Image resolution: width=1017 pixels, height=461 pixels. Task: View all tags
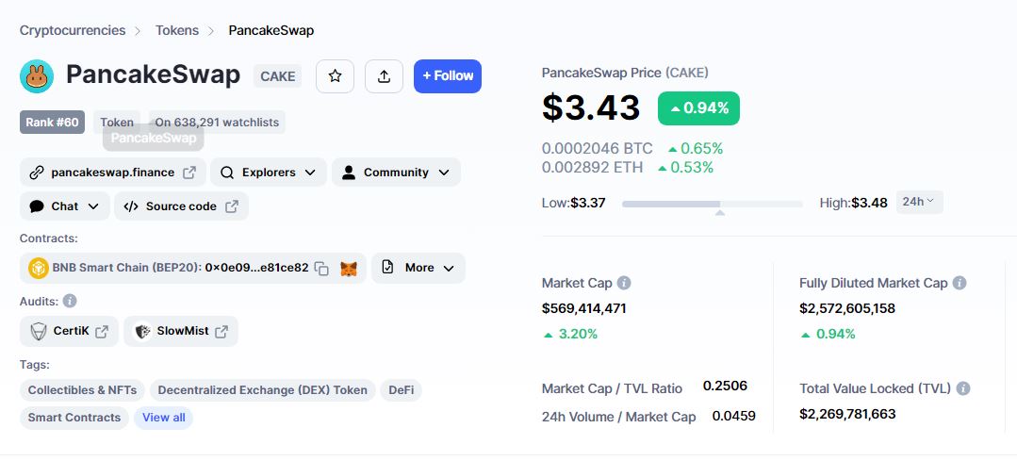click(x=163, y=418)
